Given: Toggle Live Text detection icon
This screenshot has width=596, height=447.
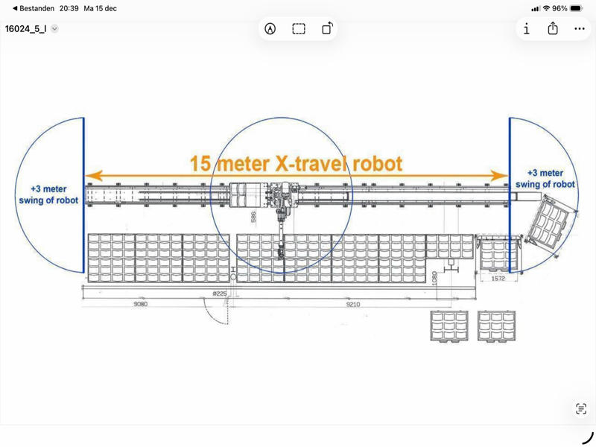Looking at the screenshot, I should tap(581, 409).
